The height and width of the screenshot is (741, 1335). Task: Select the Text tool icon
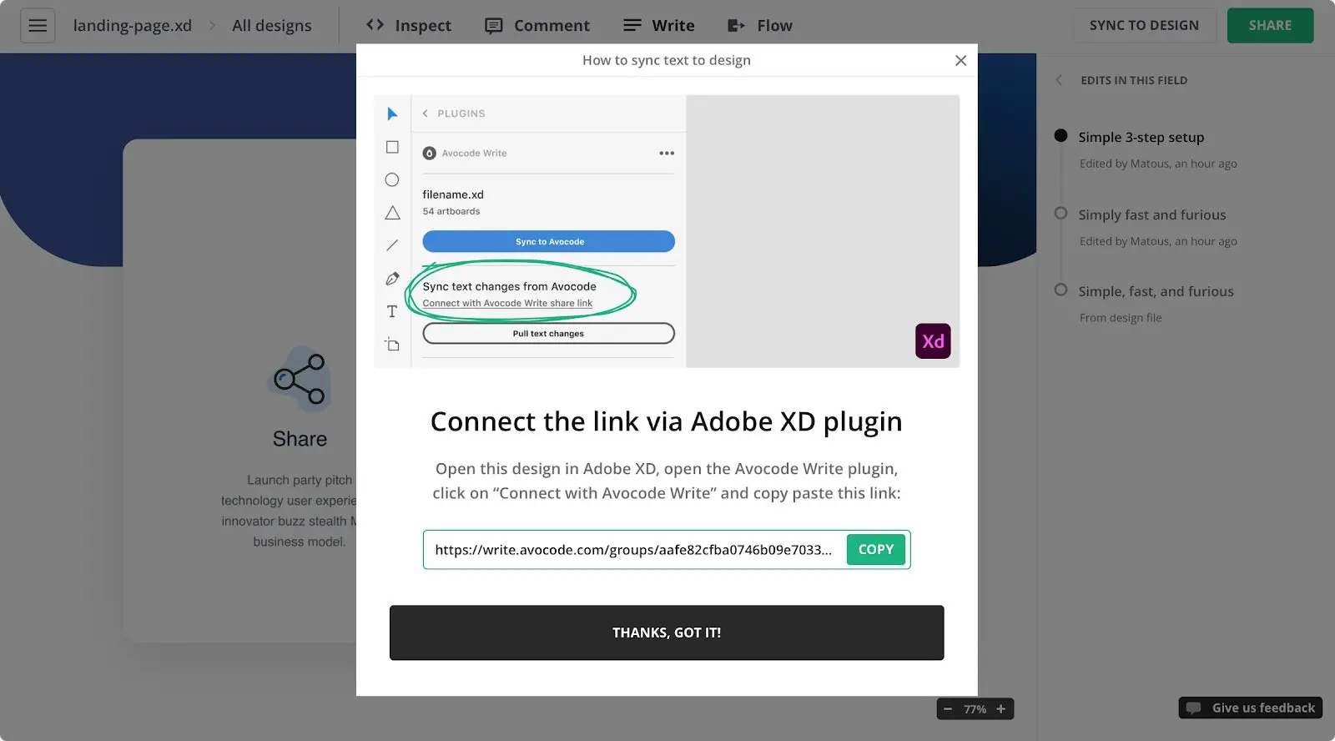[x=392, y=311]
